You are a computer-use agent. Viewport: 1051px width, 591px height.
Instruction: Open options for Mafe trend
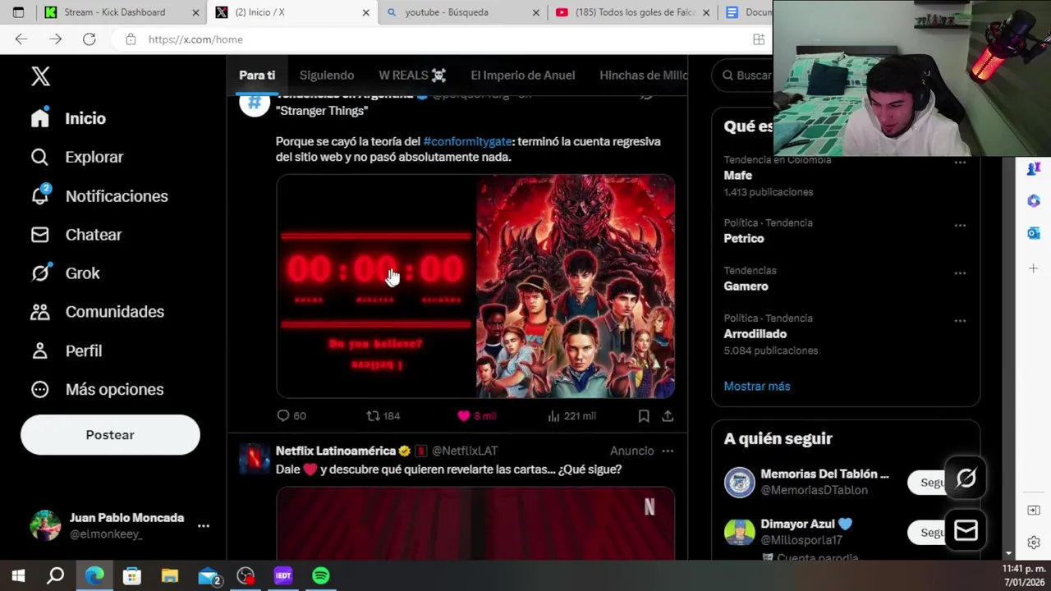[x=960, y=163]
